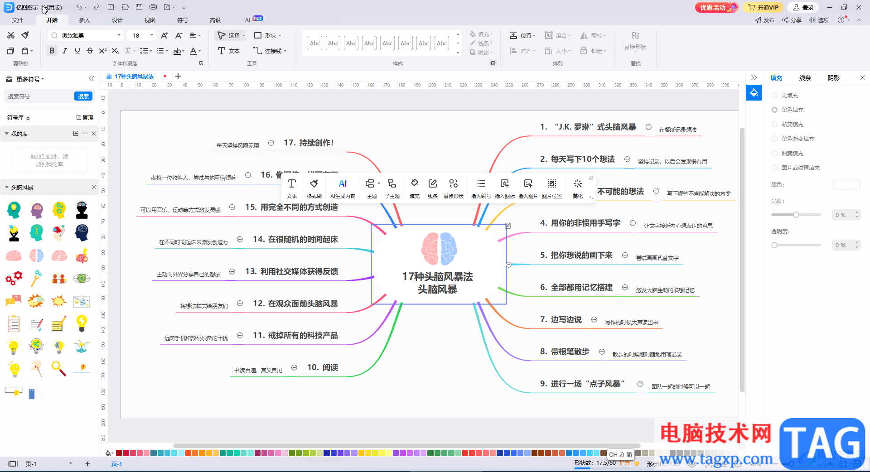Screen dimensions: 870x472
Task: Click the Print icon in title bar
Action: pyautogui.click(x=153, y=7)
